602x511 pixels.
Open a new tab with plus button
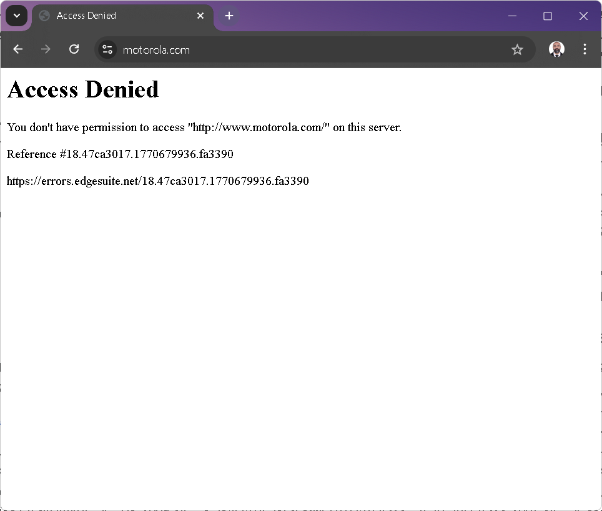click(229, 16)
